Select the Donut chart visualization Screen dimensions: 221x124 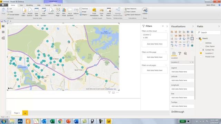coord(184,39)
